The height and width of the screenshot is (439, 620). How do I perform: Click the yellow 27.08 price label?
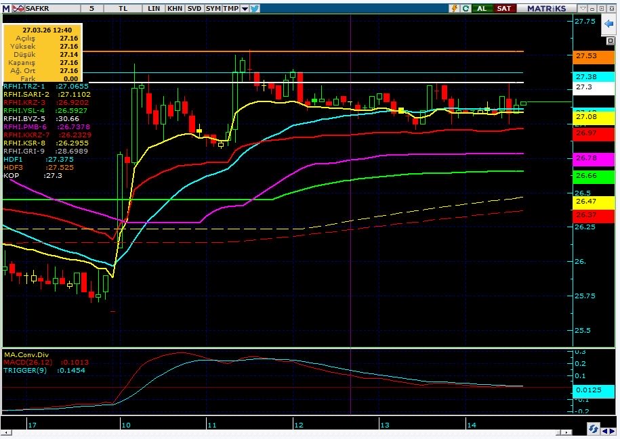[593, 117]
